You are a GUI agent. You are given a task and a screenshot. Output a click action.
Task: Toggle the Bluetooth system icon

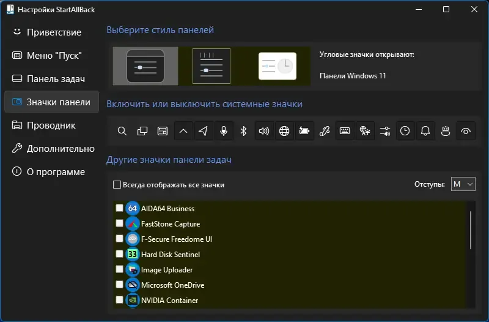pyautogui.click(x=243, y=131)
